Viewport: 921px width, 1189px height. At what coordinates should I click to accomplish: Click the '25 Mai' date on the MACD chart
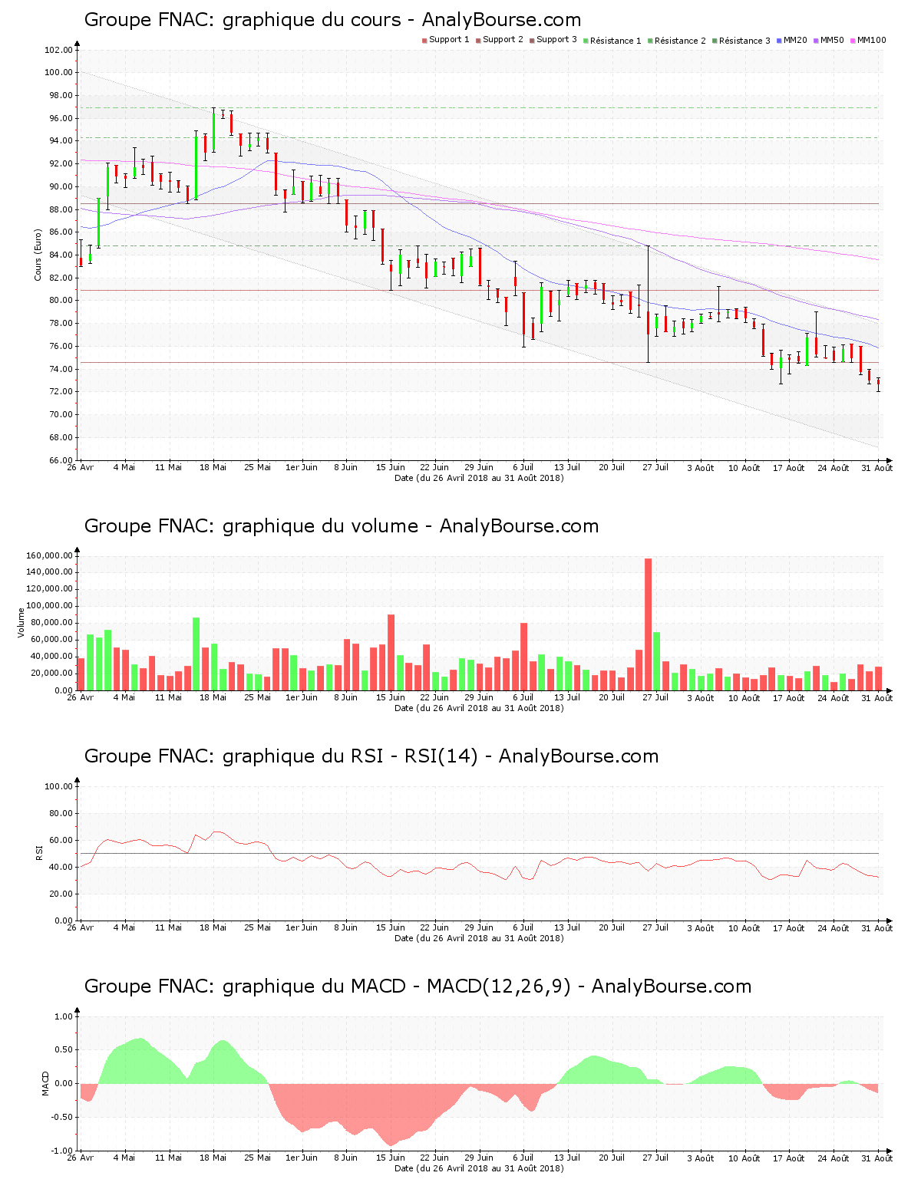tap(258, 1158)
